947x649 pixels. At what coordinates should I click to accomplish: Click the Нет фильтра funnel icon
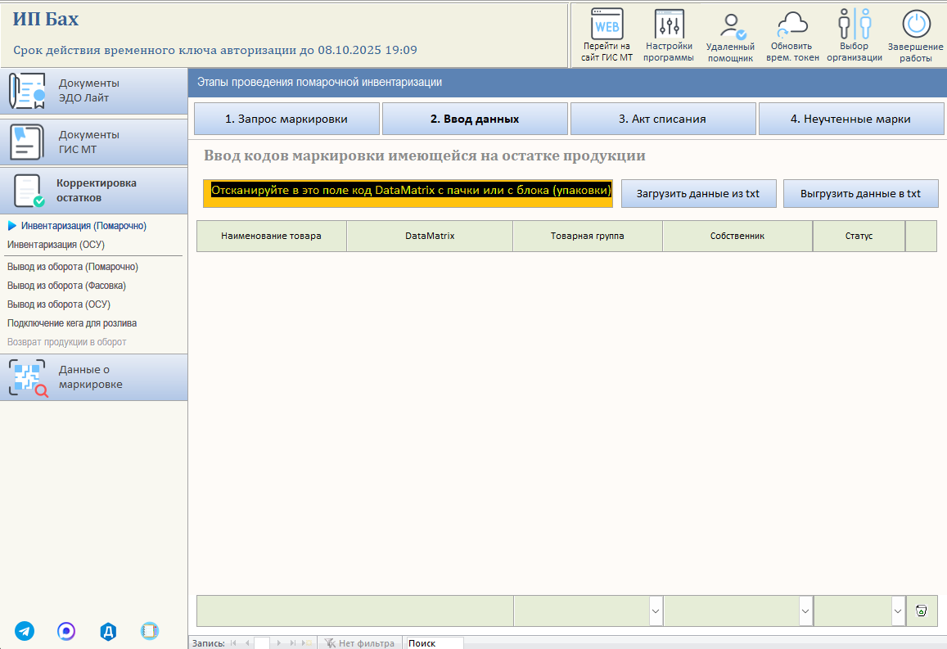(x=330, y=643)
